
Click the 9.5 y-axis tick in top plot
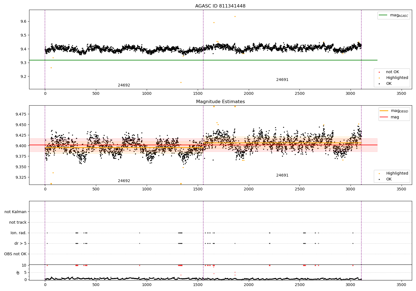click(x=23, y=35)
